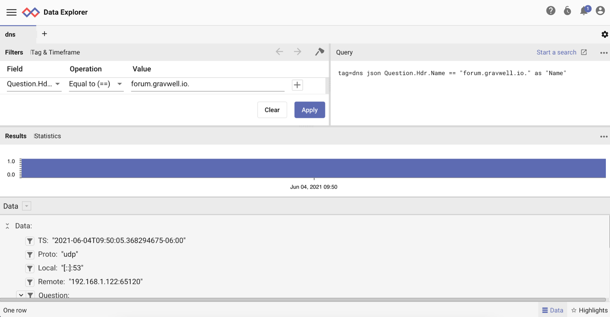Viewport: 610px width, 317px height.
Task: Expand the Question node
Action: (21, 295)
